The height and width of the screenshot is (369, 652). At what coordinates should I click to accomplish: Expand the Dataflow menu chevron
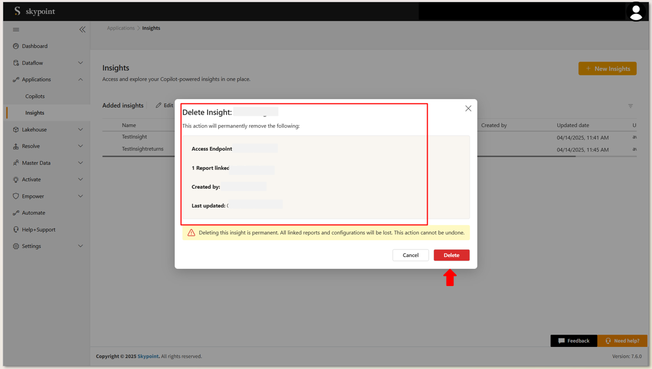[81, 63]
